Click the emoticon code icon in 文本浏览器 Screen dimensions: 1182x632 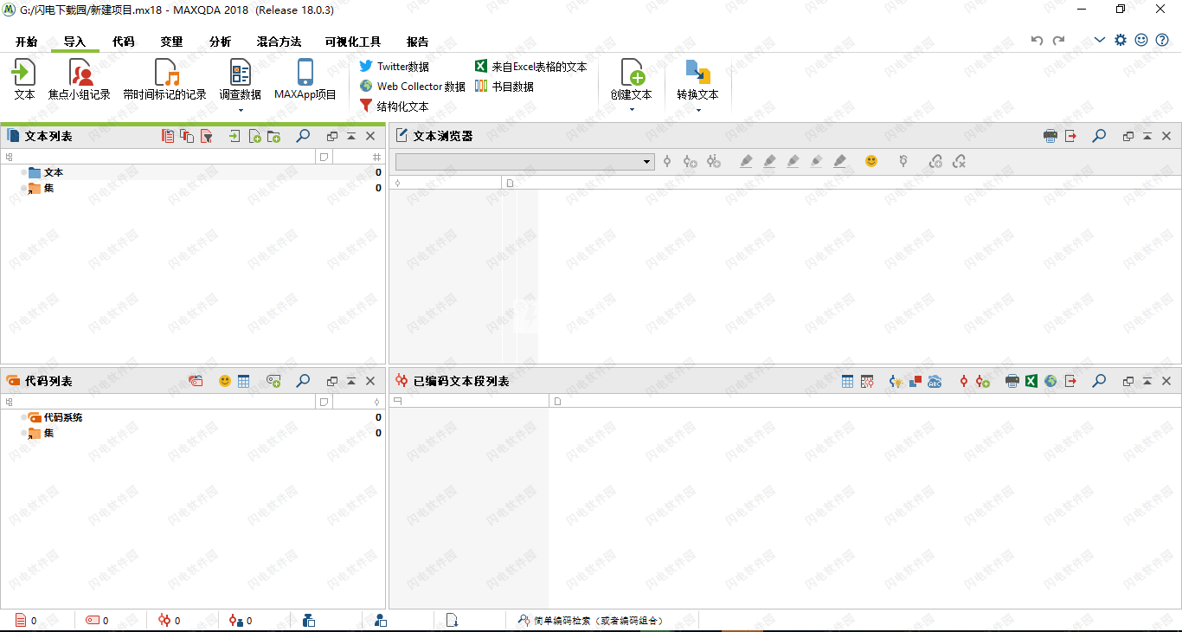(871, 161)
